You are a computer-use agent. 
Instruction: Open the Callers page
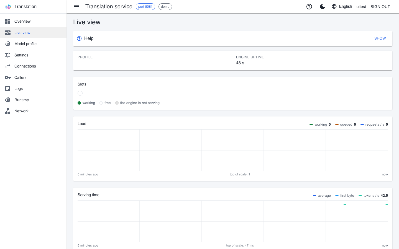coord(33,77)
